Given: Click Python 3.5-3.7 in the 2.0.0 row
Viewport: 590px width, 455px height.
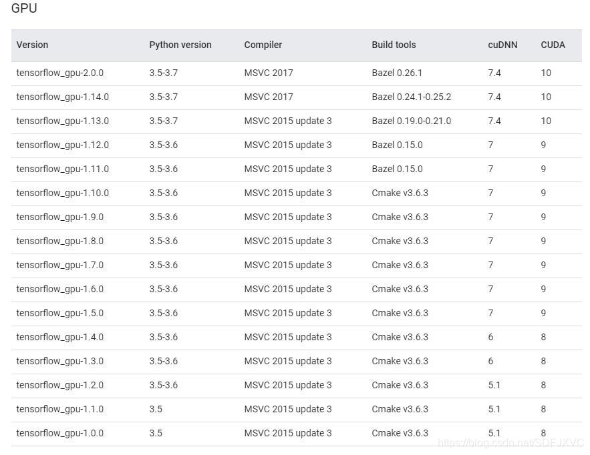Looking at the screenshot, I should pyautogui.click(x=163, y=73).
